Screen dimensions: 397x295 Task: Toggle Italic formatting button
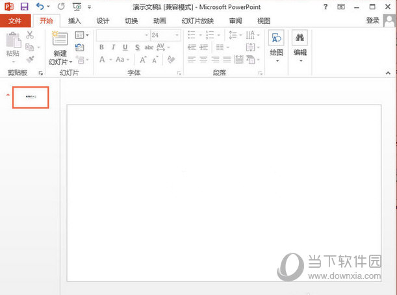114,47
